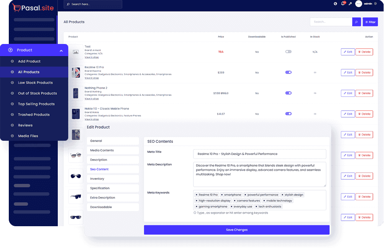Remove the 'Realme 10 Pro' keyword tag
Screen dimensions: 384x248
196,195
